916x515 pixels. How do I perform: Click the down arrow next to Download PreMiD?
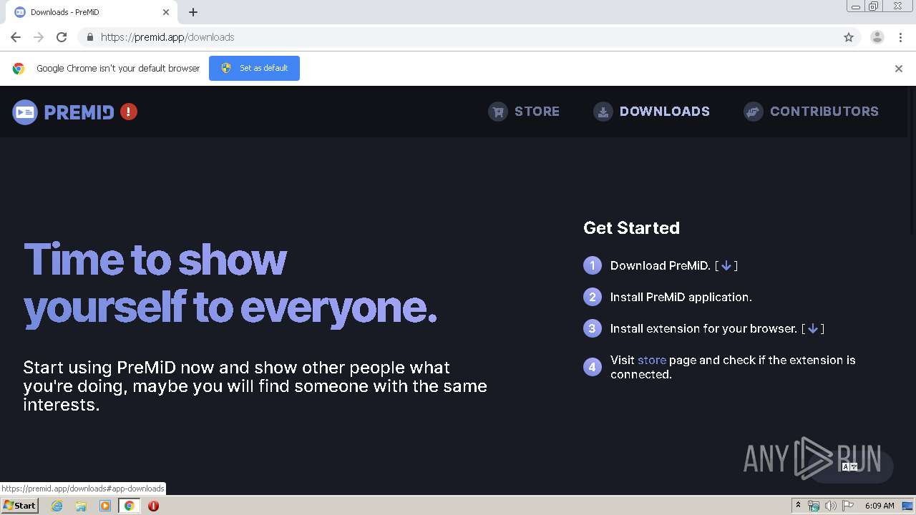coord(726,265)
